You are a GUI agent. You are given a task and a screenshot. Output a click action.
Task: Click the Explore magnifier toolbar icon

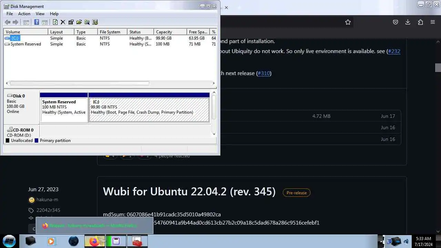coord(87,22)
